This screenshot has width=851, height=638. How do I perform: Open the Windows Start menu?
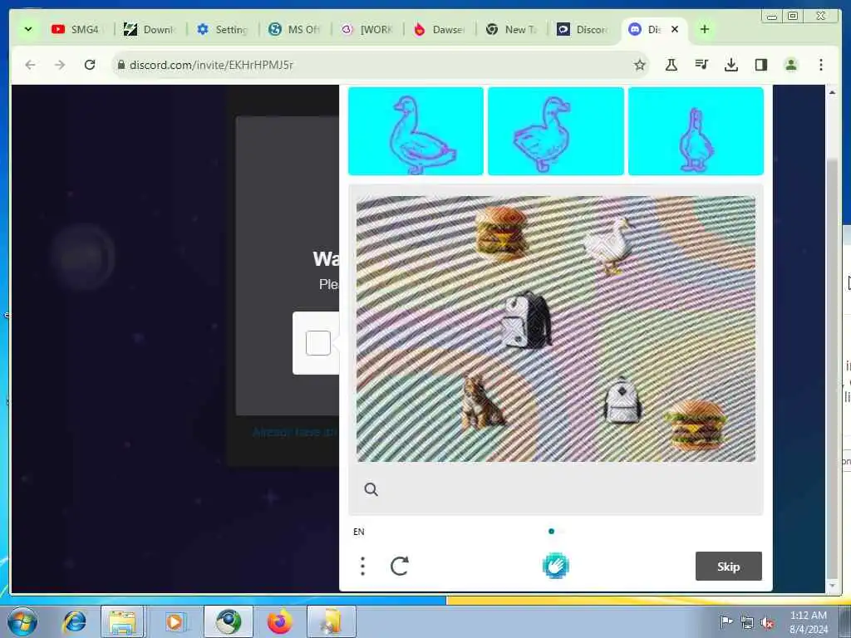pos(22,621)
